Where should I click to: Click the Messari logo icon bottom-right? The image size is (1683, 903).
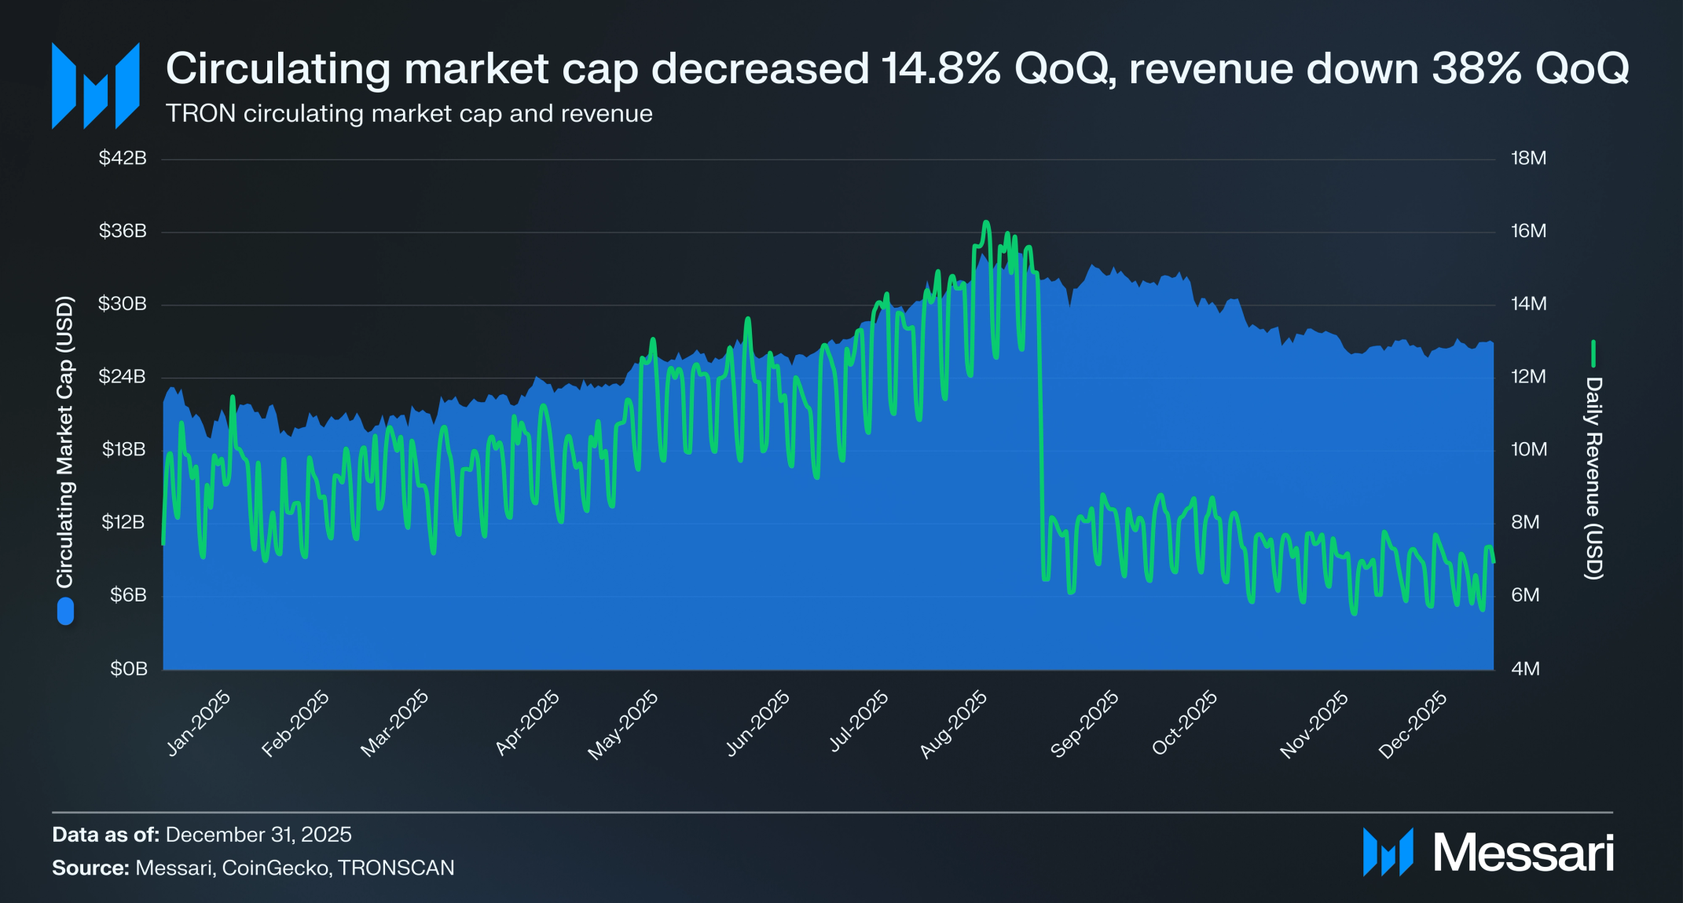pyautogui.click(x=1388, y=852)
